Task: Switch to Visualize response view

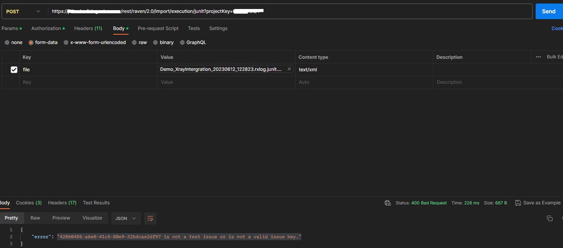Action: click(93, 218)
